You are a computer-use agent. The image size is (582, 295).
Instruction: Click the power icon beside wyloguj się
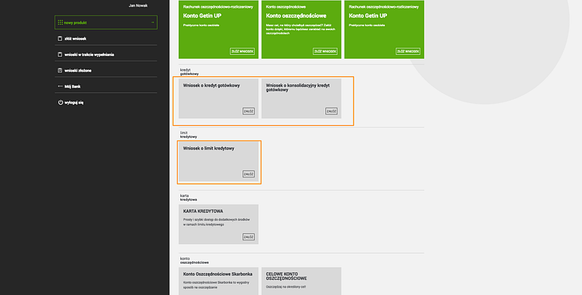[60, 102]
